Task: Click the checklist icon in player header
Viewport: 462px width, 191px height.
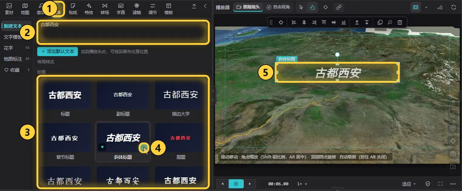Action: click(x=440, y=7)
